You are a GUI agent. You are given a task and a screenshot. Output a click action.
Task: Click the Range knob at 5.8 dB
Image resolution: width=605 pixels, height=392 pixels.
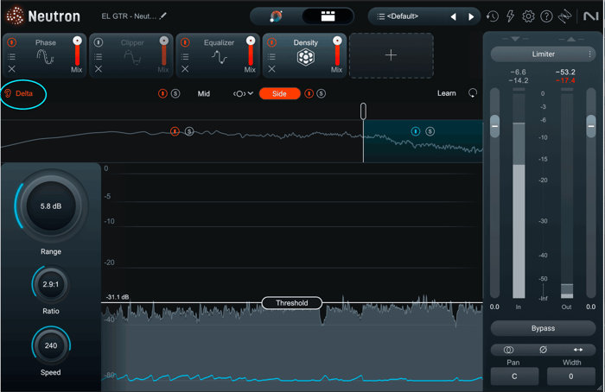point(51,206)
